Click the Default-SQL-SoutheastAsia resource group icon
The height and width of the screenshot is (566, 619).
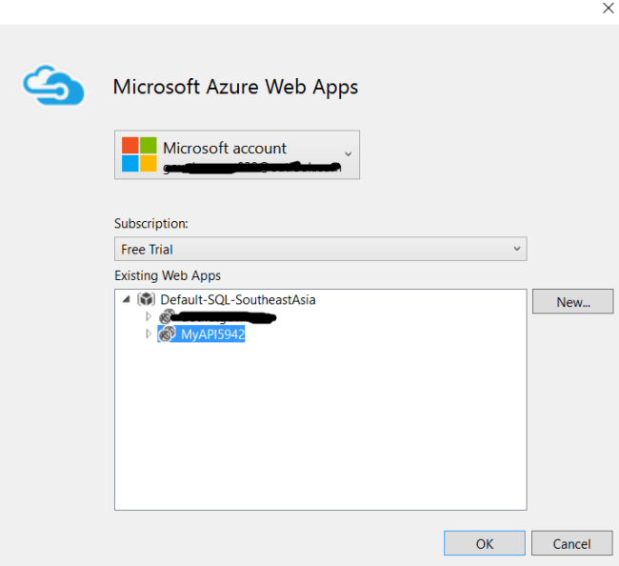146,299
